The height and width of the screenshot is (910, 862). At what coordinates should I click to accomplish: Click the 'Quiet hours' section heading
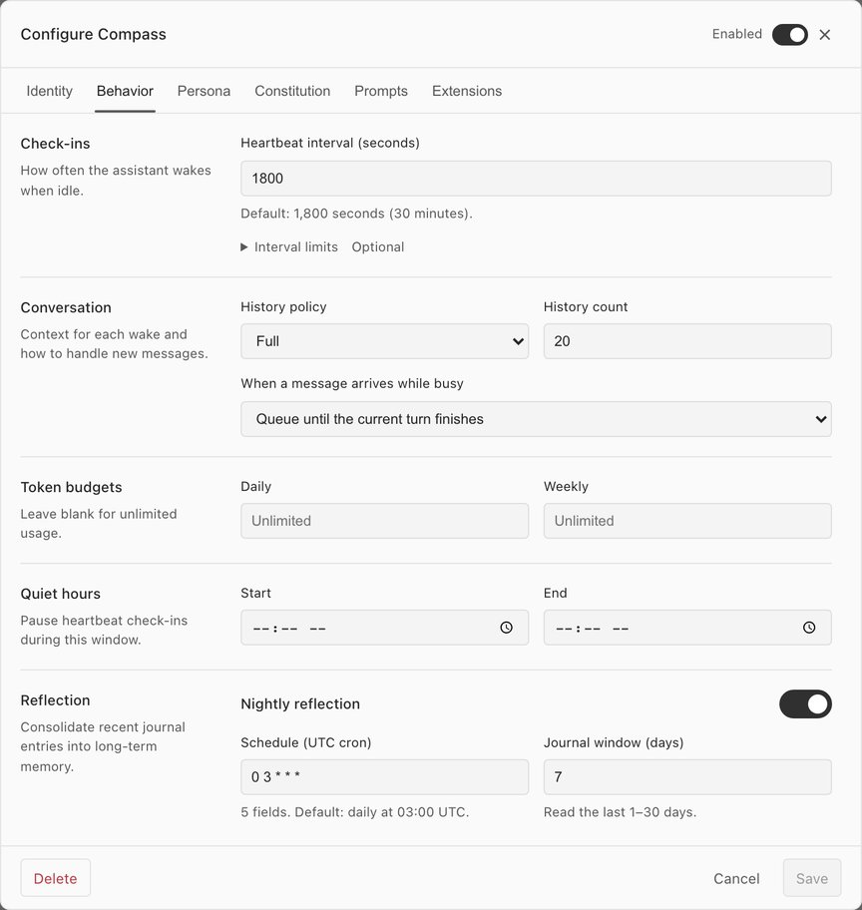coord(61,594)
